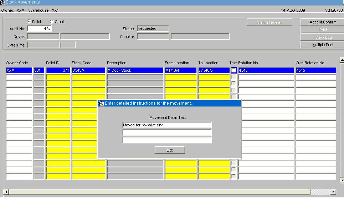Click the second Movement Detail Text line
This screenshot has width=344, height=213.
167,133
